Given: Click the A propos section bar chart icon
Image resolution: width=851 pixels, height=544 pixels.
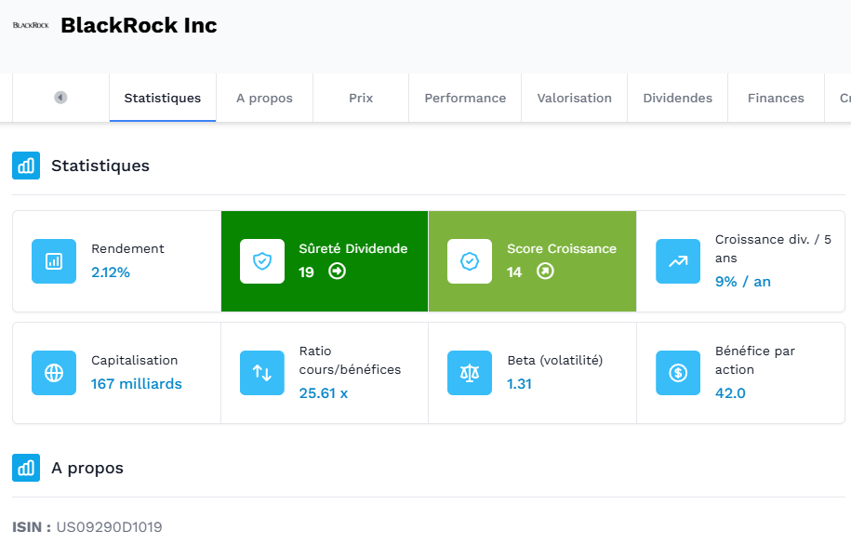Looking at the screenshot, I should coord(26,468).
